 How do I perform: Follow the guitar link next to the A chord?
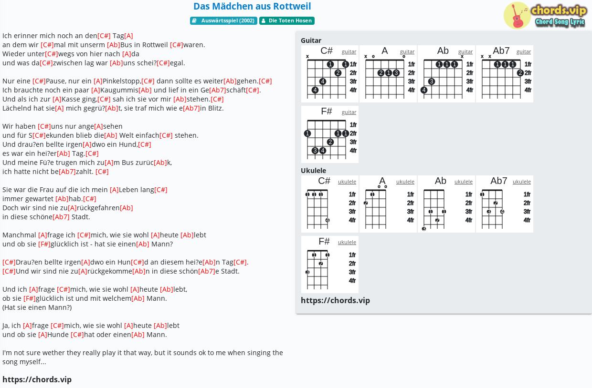click(407, 51)
